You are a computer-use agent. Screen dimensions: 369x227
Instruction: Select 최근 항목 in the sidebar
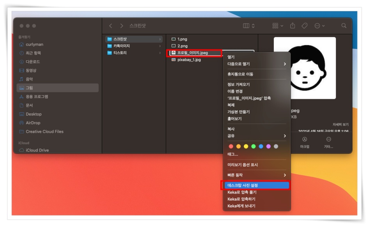[58, 53]
